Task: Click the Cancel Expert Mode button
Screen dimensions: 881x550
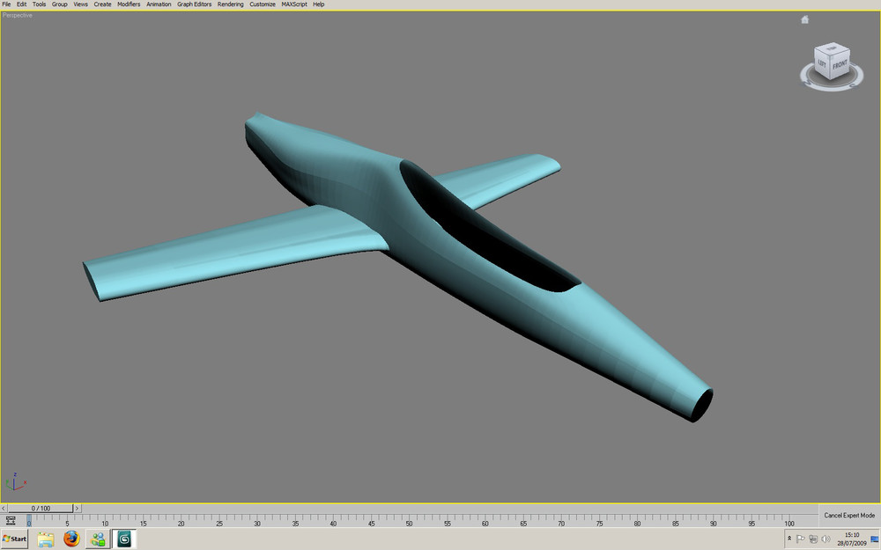Action: (849, 515)
